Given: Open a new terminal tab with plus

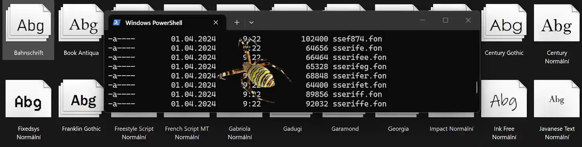Looking at the screenshot, I should (237, 22).
